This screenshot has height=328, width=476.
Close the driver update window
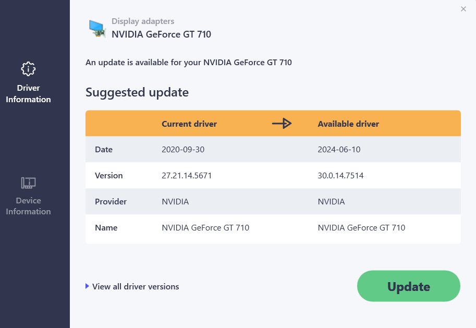pyautogui.click(x=463, y=9)
